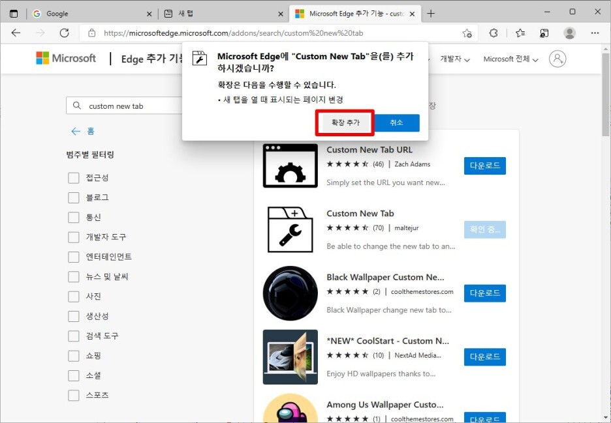Close the Google tab
611x423 pixels.
[149, 14]
